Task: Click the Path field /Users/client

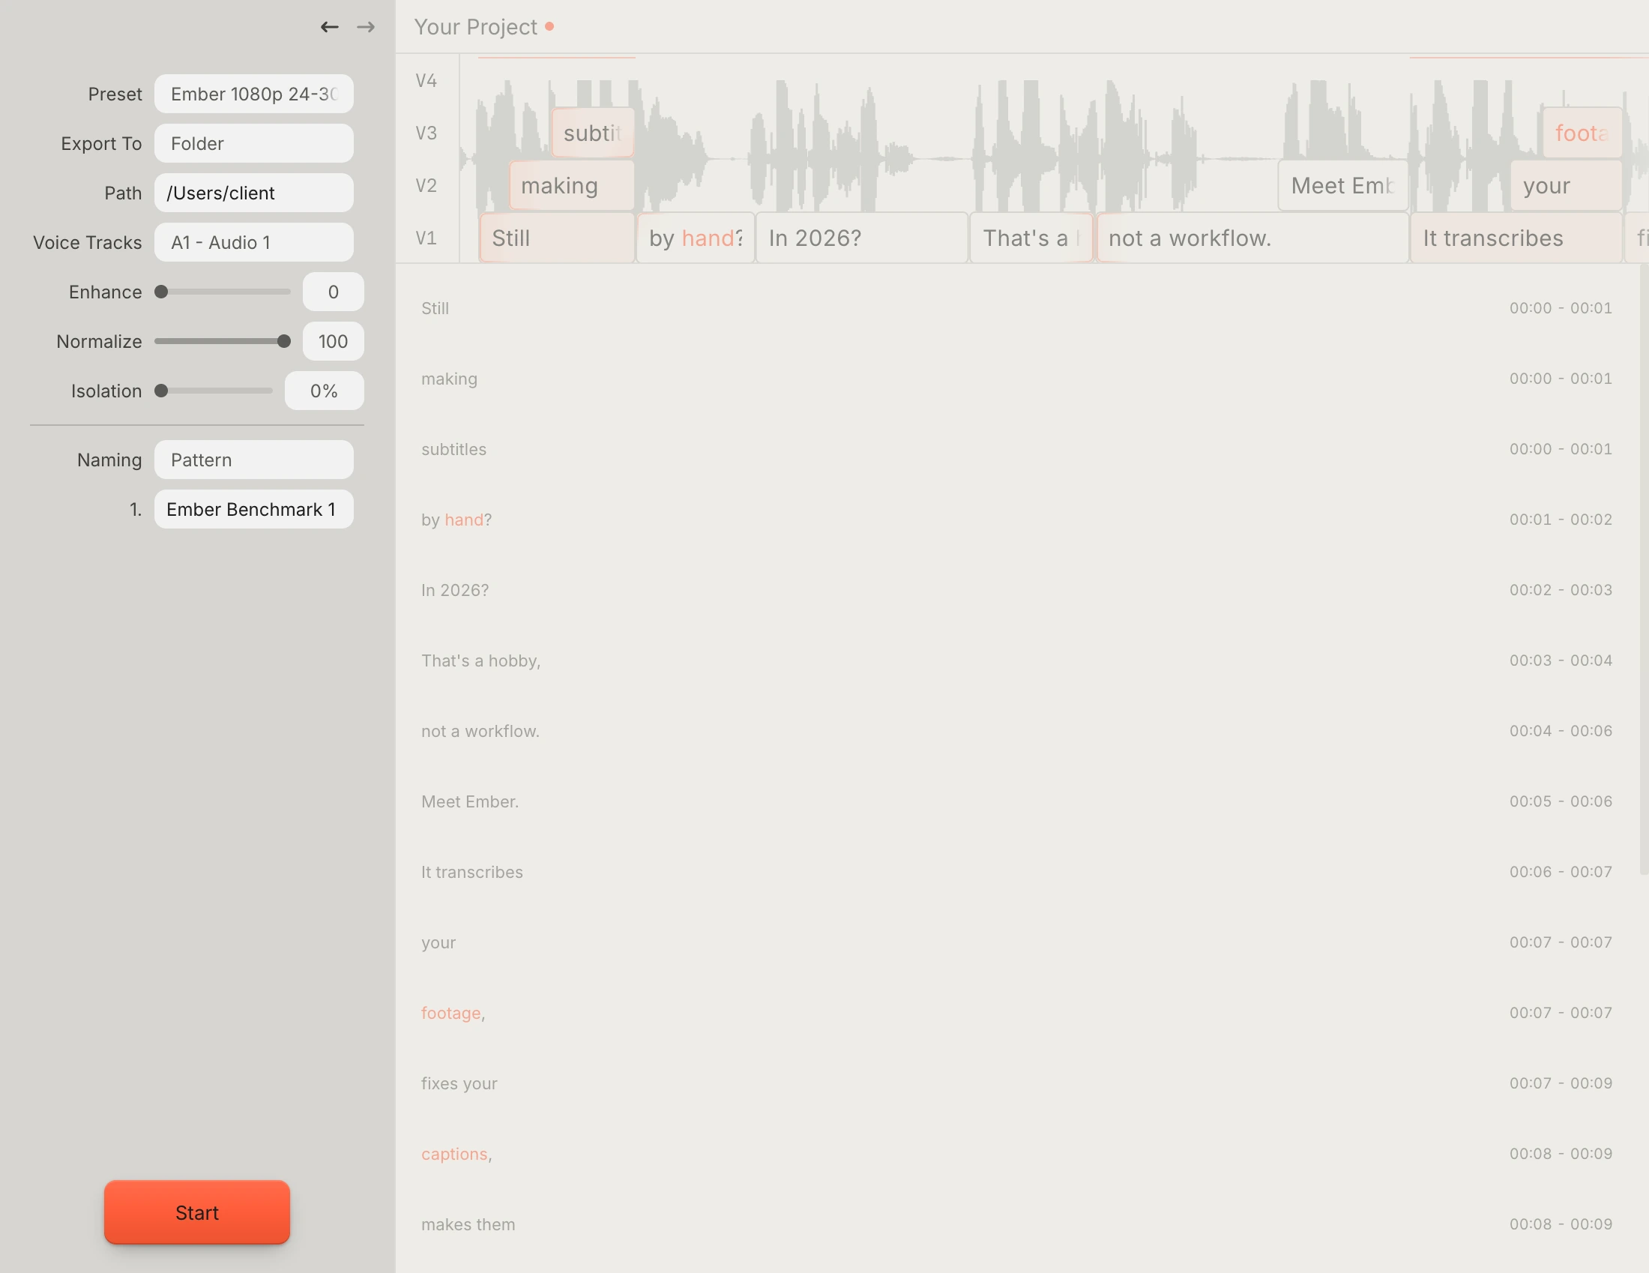Action: pyautogui.click(x=253, y=193)
